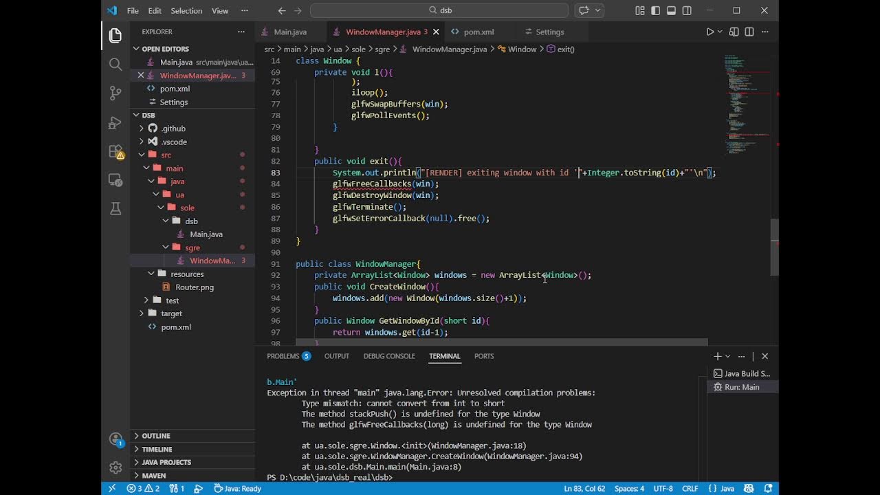Switch to the Debug Console tab
The height and width of the screenshot is (495, 880).
coord(389,356)
